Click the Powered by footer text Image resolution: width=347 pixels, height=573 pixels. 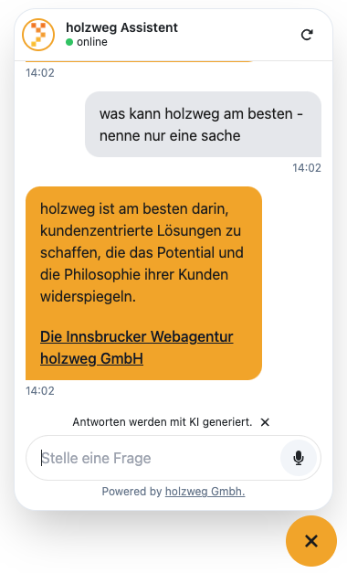131,492
